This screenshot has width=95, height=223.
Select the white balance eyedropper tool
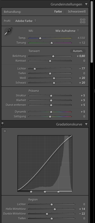point(8,31)
